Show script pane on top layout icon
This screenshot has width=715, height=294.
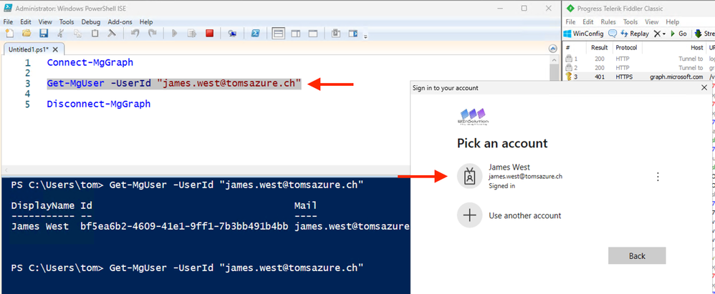(278, 33)
